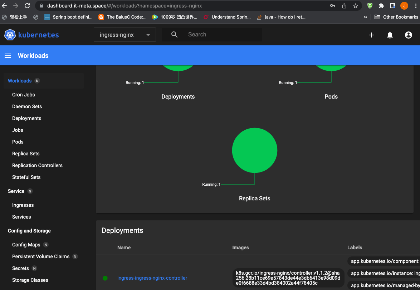Click the hamburger menu to collapse sidebar
This screenshot has height=290, width=420.
coord(8,55)
